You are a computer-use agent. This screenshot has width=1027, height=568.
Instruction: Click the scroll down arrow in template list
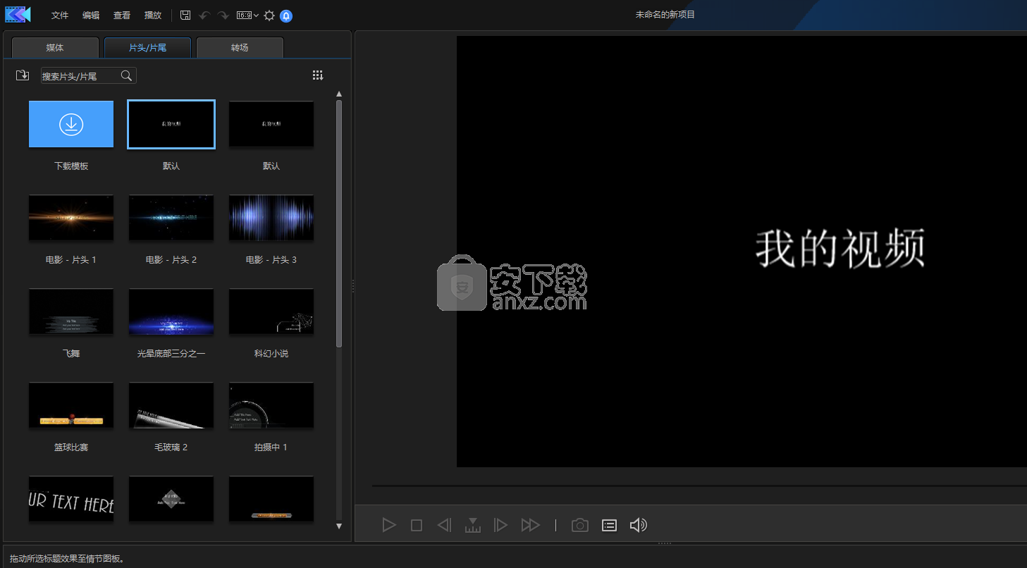[339, 526]
